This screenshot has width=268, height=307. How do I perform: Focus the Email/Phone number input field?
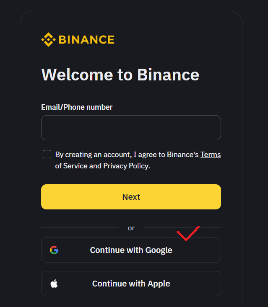131,128
